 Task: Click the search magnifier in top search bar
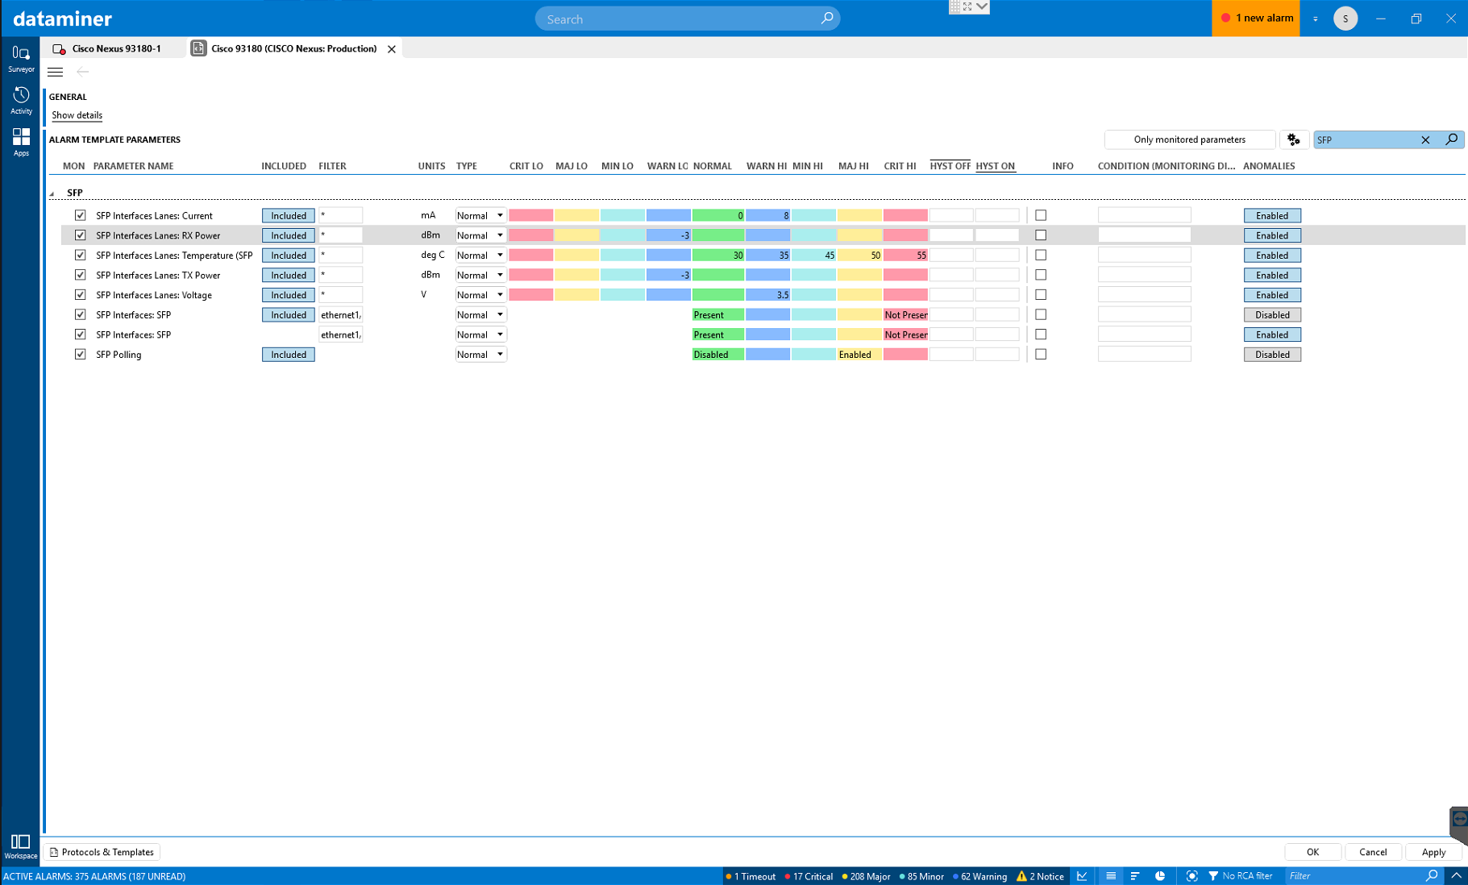pos(826,18)
